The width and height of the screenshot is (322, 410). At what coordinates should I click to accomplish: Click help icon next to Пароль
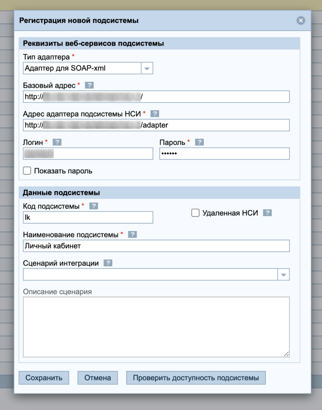[199, 142]
